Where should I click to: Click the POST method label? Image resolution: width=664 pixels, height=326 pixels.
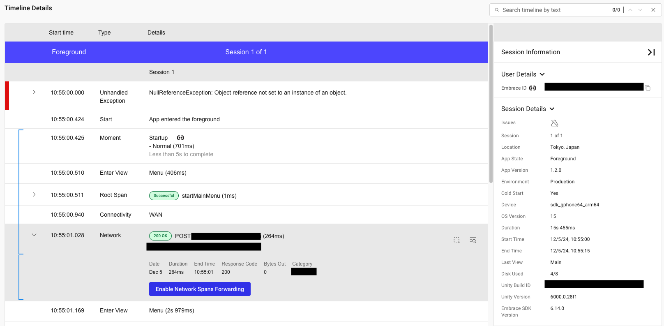(x=183, y=236)
